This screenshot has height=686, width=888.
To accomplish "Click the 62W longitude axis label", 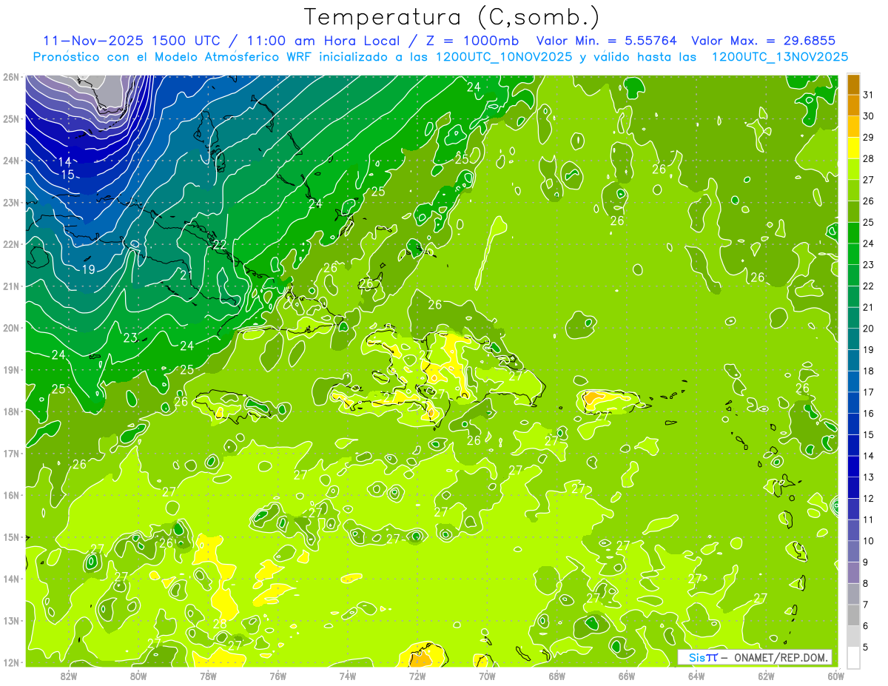I will [x=766, y=675].
